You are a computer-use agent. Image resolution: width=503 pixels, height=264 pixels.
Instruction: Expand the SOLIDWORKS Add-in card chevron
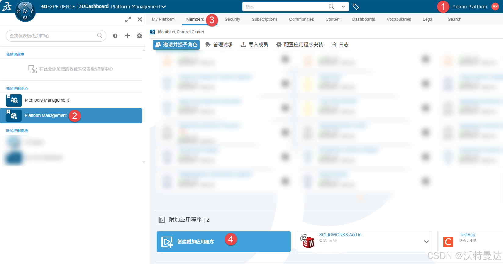pyautogui.click(x=426, y=242)
